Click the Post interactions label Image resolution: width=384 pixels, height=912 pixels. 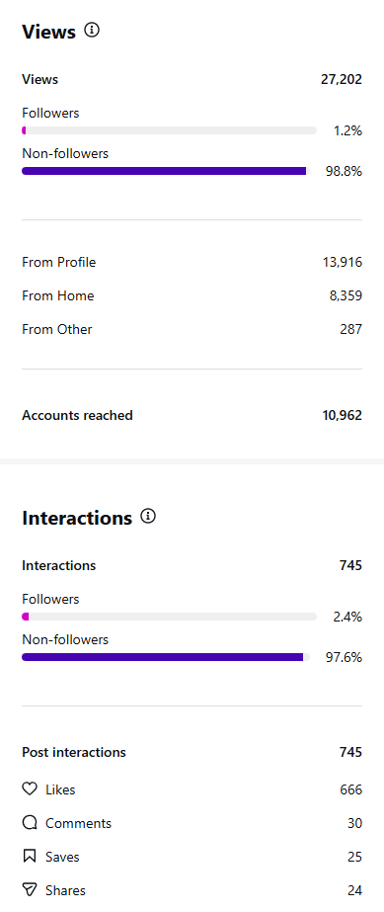(x=74, y=752)
